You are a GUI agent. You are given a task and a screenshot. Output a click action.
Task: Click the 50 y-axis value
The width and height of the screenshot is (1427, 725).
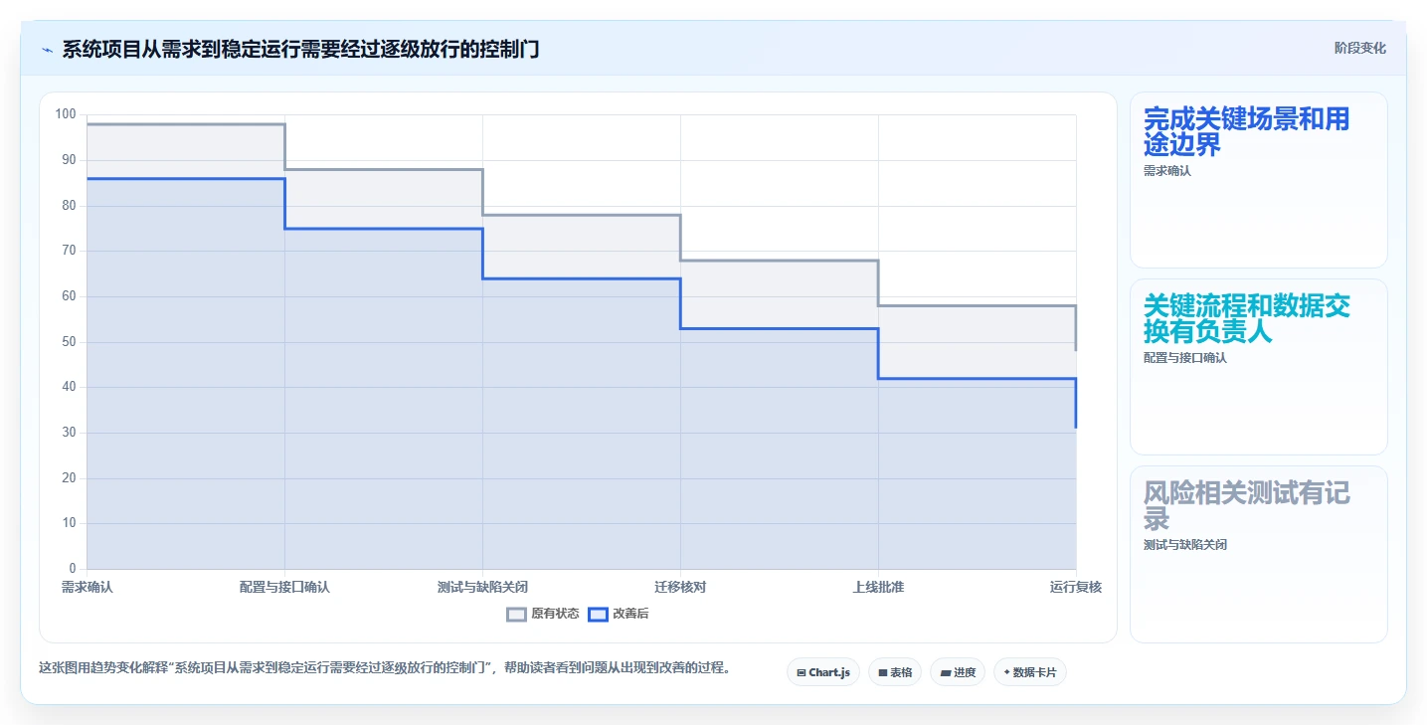pyautogui.click(x=69, y=341)
